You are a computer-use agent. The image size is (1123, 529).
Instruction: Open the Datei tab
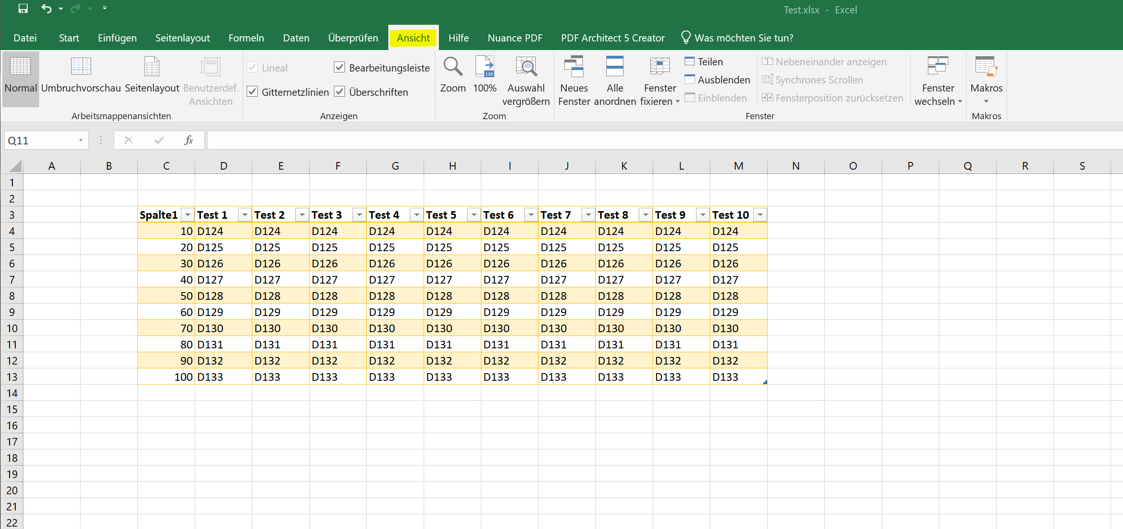coord(25,38)
